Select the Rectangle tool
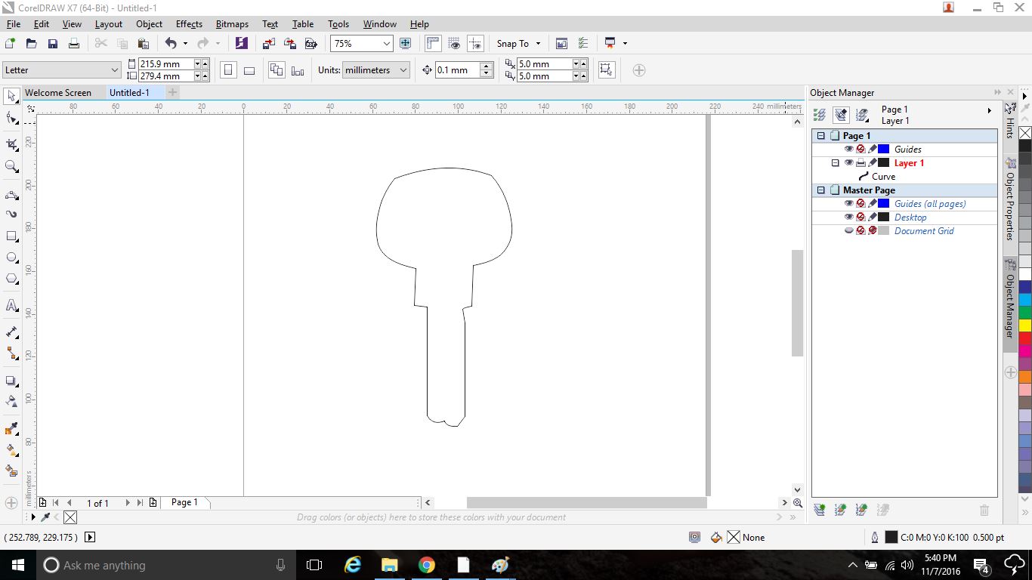The image size is (1032, 580). click(x=11, y=236)
